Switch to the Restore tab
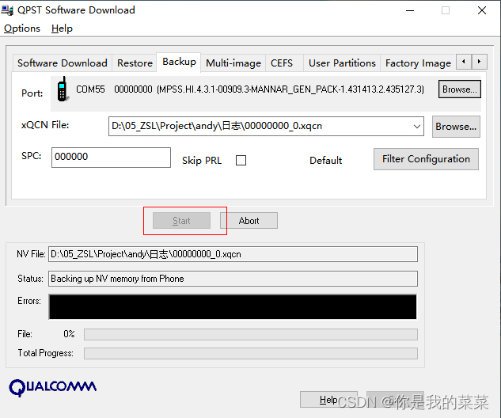501x418 pixels. 135,63
